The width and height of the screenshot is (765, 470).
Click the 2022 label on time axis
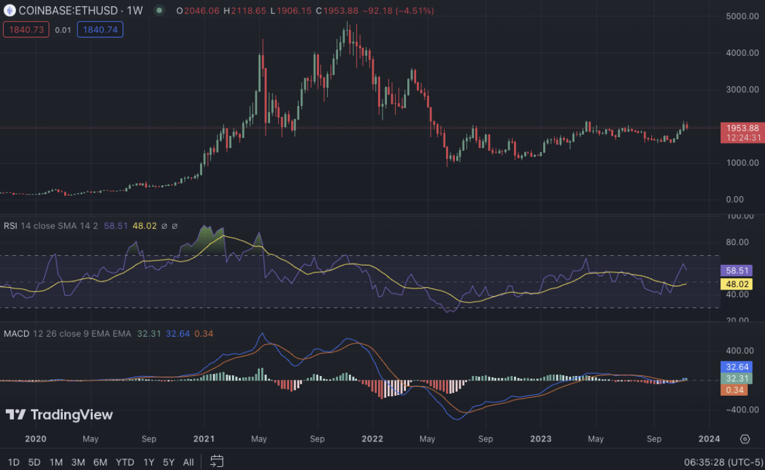(x=372, y=439)
